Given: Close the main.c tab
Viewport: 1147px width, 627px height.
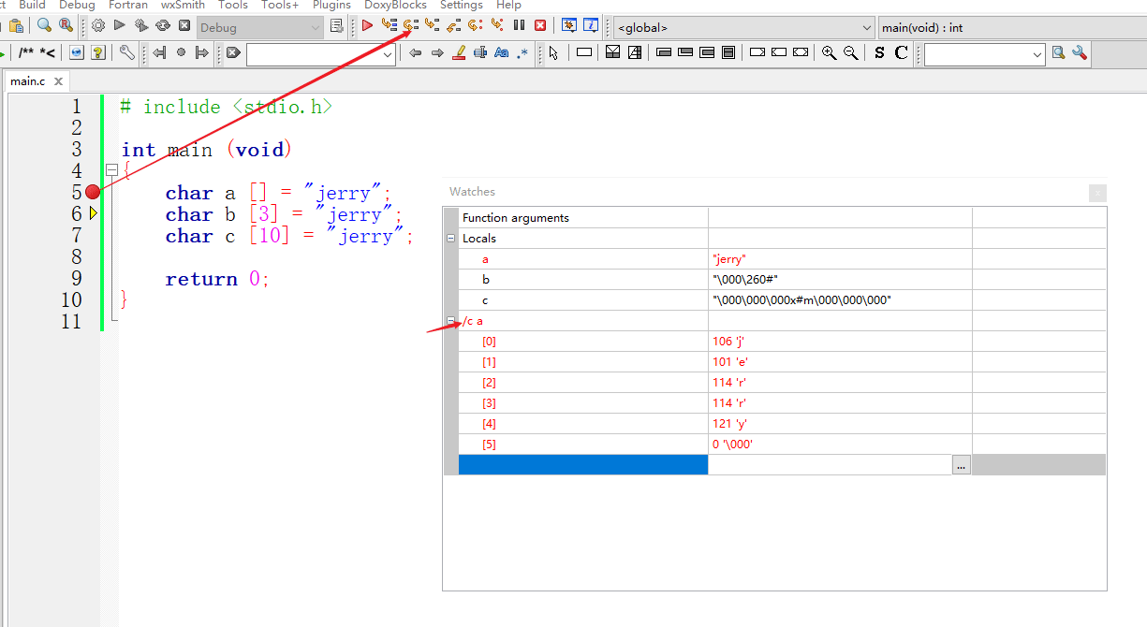Looking at the screenshot, I should pos(57,82).
